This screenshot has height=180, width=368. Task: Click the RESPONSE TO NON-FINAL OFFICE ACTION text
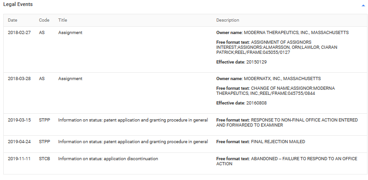click(287, 123)
